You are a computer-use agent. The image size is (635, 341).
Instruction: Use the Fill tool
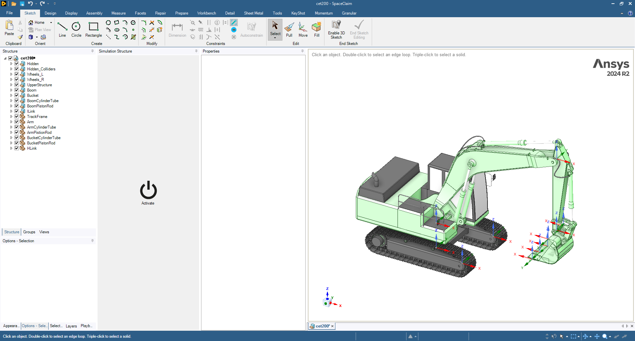pyautogui.click(x=317, y=29)
